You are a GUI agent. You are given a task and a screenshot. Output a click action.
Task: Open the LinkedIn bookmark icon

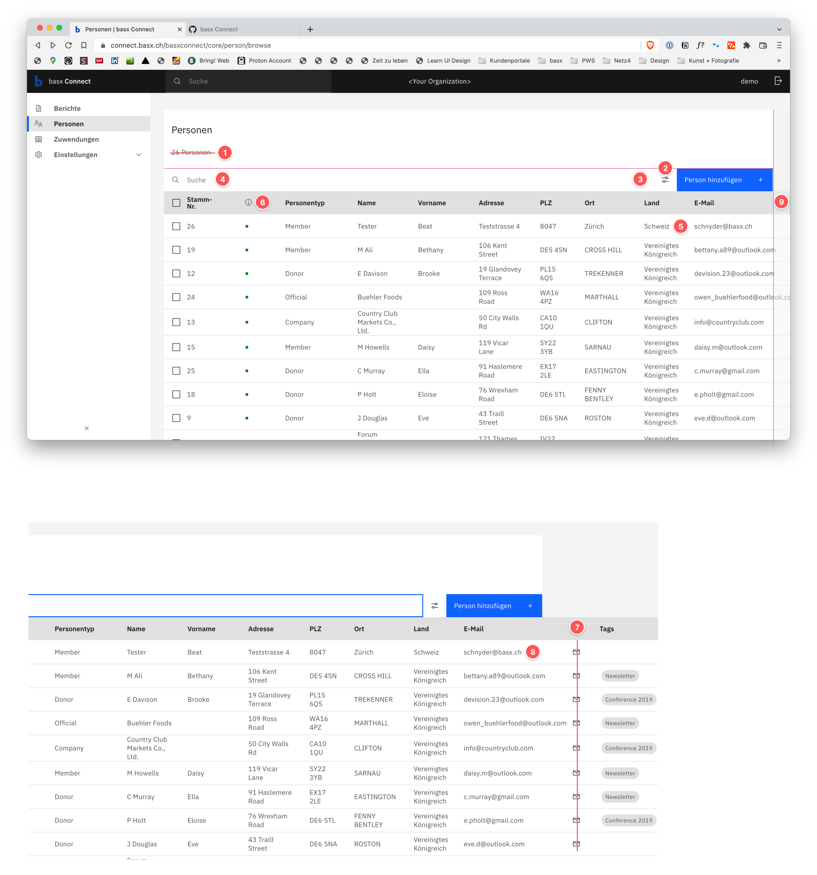point(115,61)
